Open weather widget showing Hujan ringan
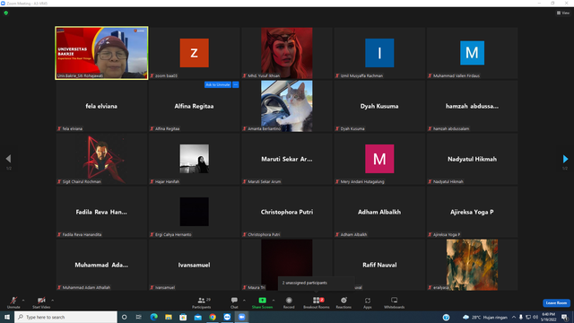The height and width of the screenshot is (323, 574). click(485, 317)
